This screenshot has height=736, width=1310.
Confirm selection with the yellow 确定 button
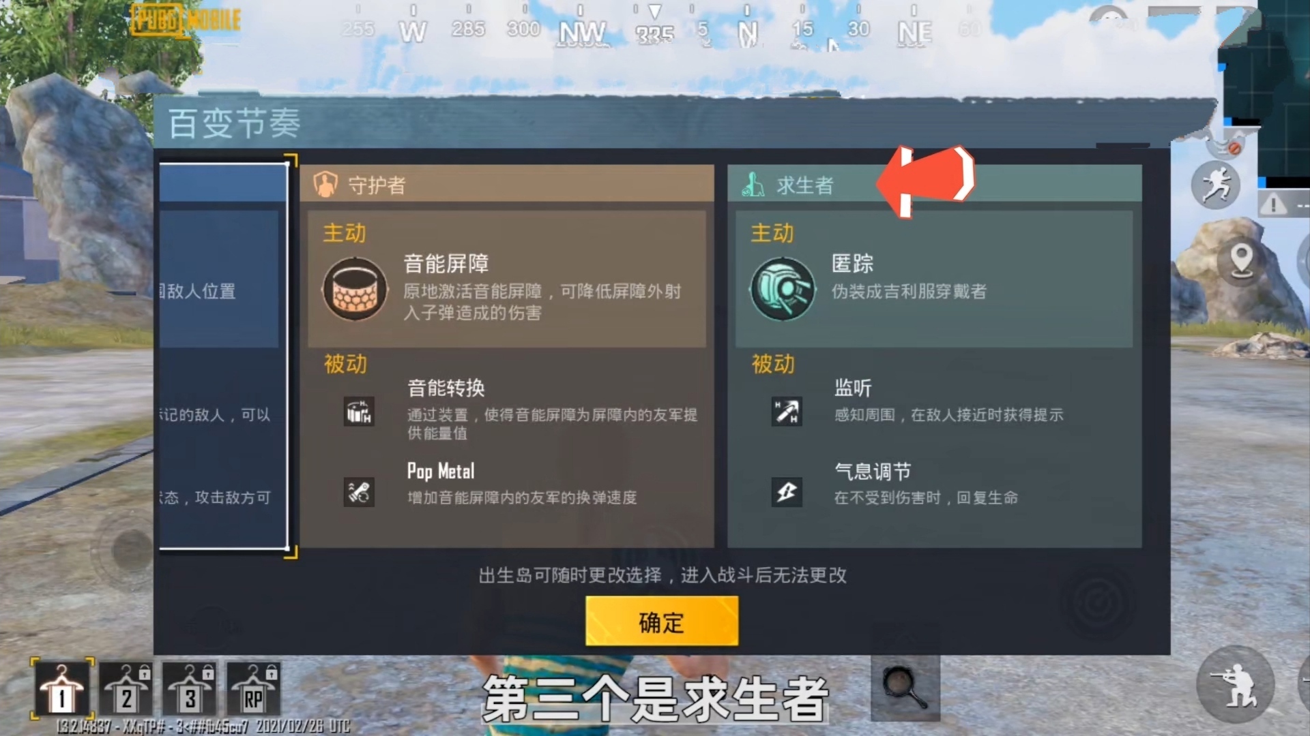click(661, 621)
